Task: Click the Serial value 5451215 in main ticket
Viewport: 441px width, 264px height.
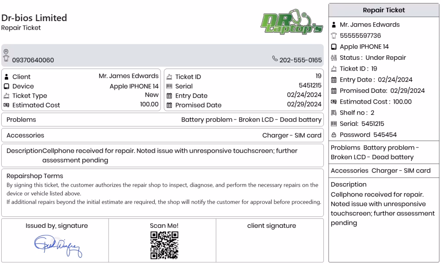Action: 310,86
